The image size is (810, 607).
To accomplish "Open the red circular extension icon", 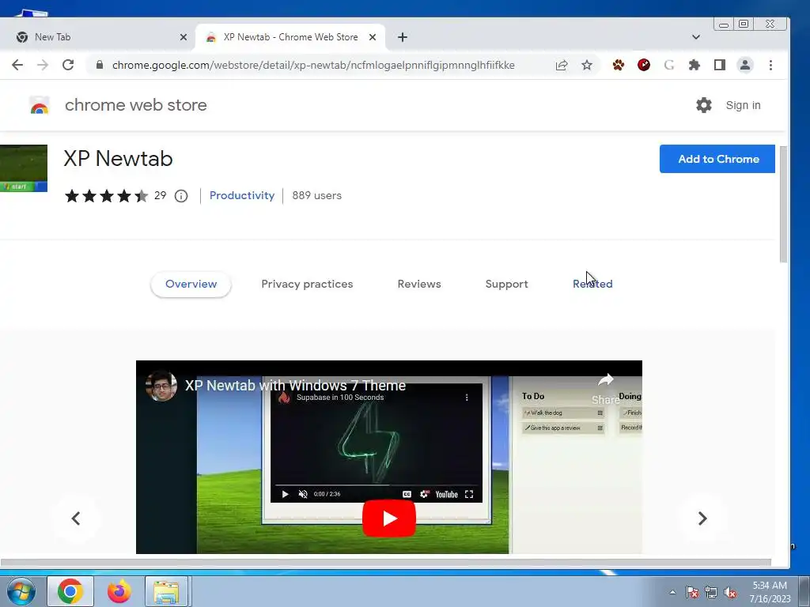I will point(644,65).
